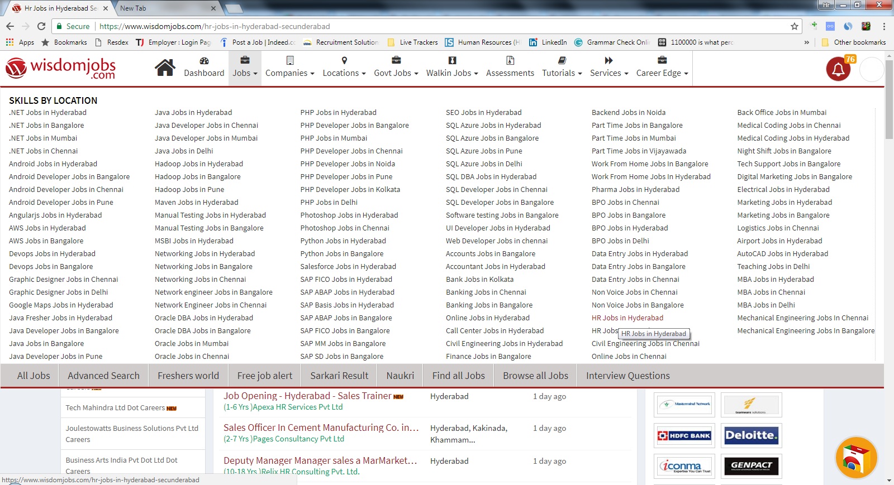894x485 pixels.
Task: Open the Assessments document icon
Action: pos(510,61)
